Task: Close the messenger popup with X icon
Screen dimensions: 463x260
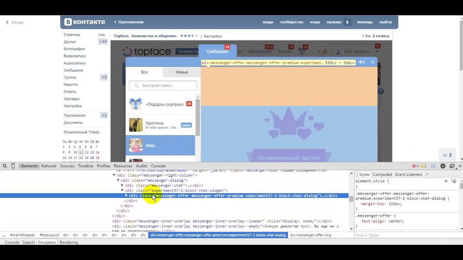Action: [x=373, y=62]
